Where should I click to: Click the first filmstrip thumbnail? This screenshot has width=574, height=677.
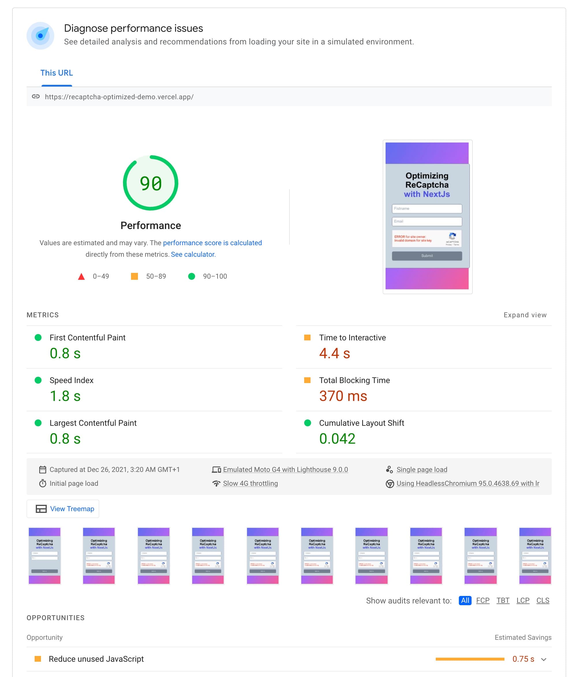(x=44, y=556)
